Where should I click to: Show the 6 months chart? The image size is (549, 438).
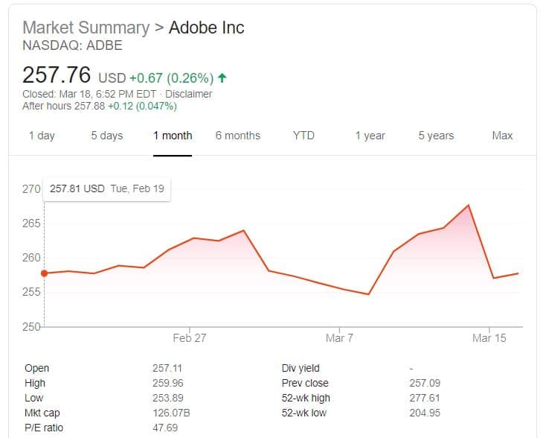(x=238, y=136)
